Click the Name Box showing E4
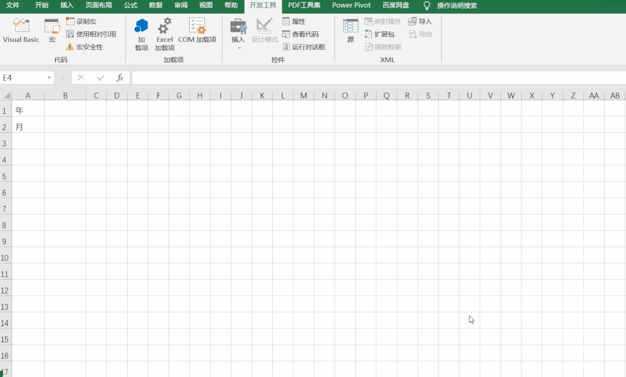Image resolution: width=626 pixels, height=377 pixels. click(x=23, y=78)
